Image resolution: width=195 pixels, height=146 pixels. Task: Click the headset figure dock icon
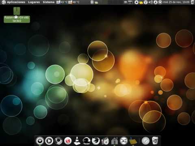point(87,141)
